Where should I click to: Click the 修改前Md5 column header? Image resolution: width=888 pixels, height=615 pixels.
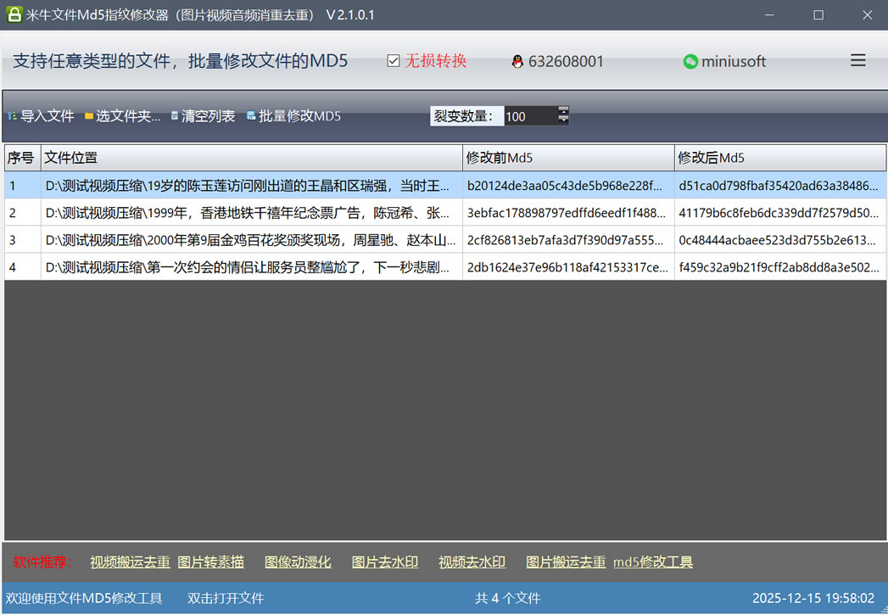pyautogui.click(x=568, y=158)
